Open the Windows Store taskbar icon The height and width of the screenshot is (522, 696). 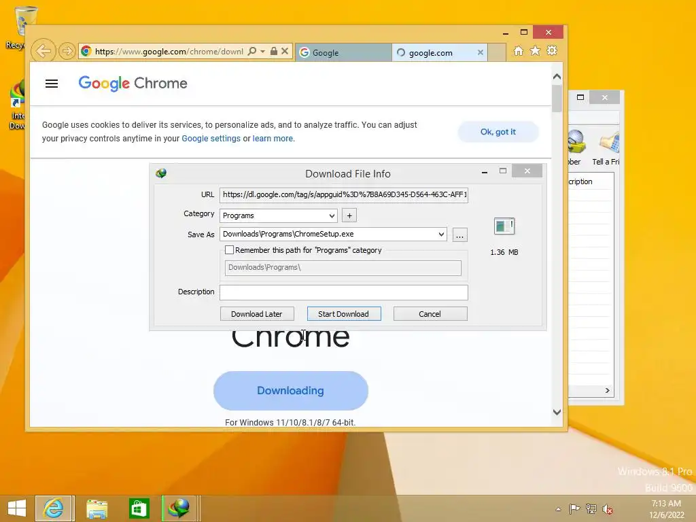click(139, 508)
